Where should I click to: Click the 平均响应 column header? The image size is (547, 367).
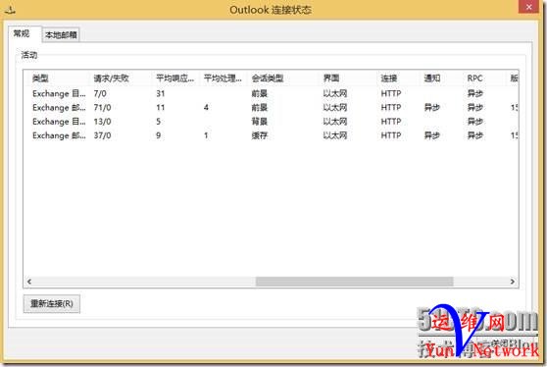[x=174, y=79]
